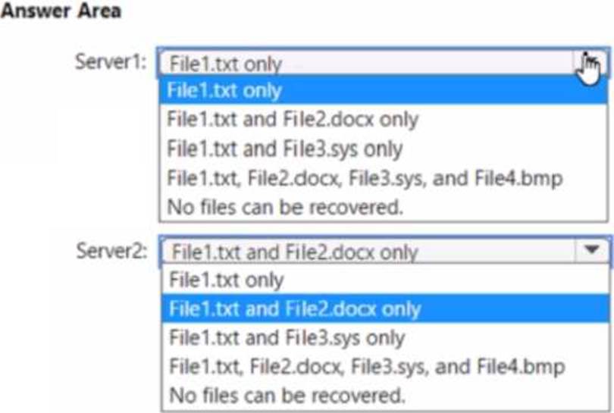The image size is (614, 413).
Task: Click the Server2 label
Action: (x=112, y=251)
